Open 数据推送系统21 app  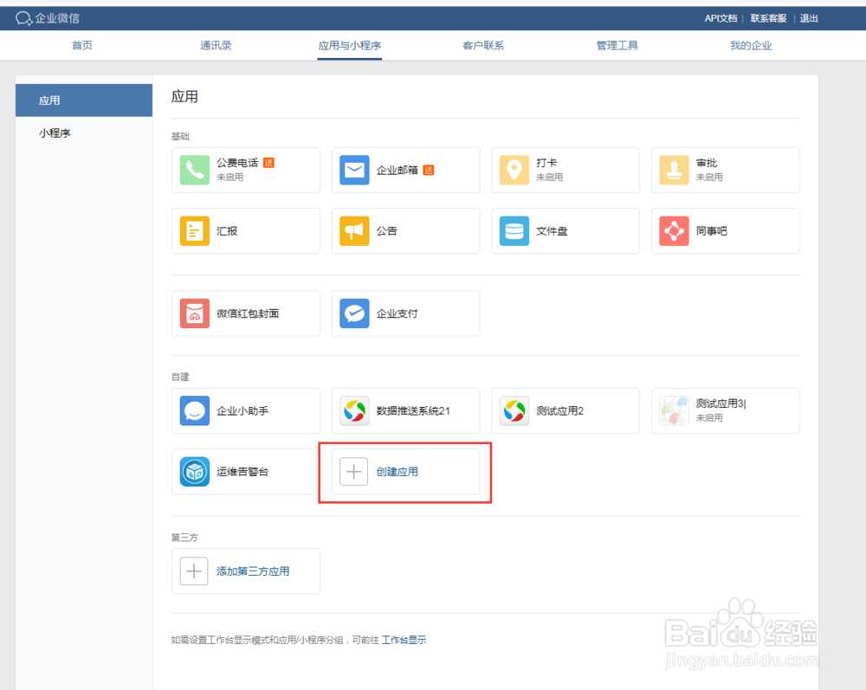(405, 410)
